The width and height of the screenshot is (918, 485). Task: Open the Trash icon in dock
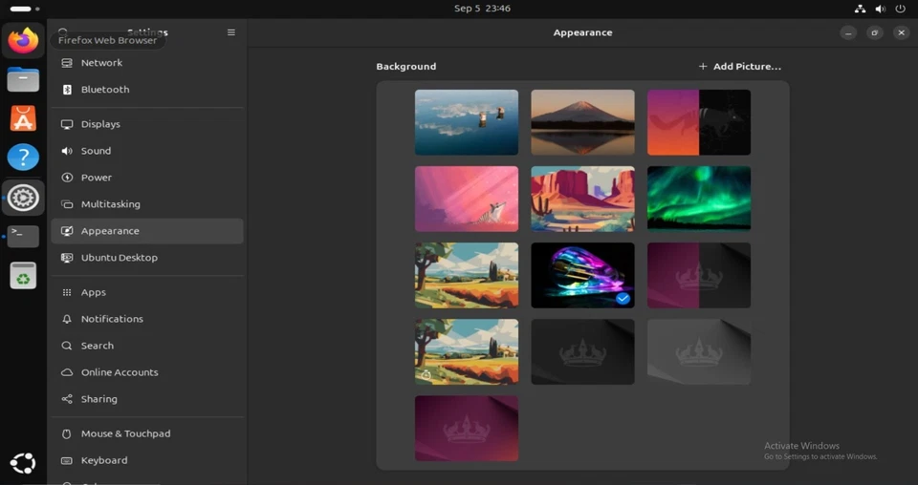[x=23, y=276]
